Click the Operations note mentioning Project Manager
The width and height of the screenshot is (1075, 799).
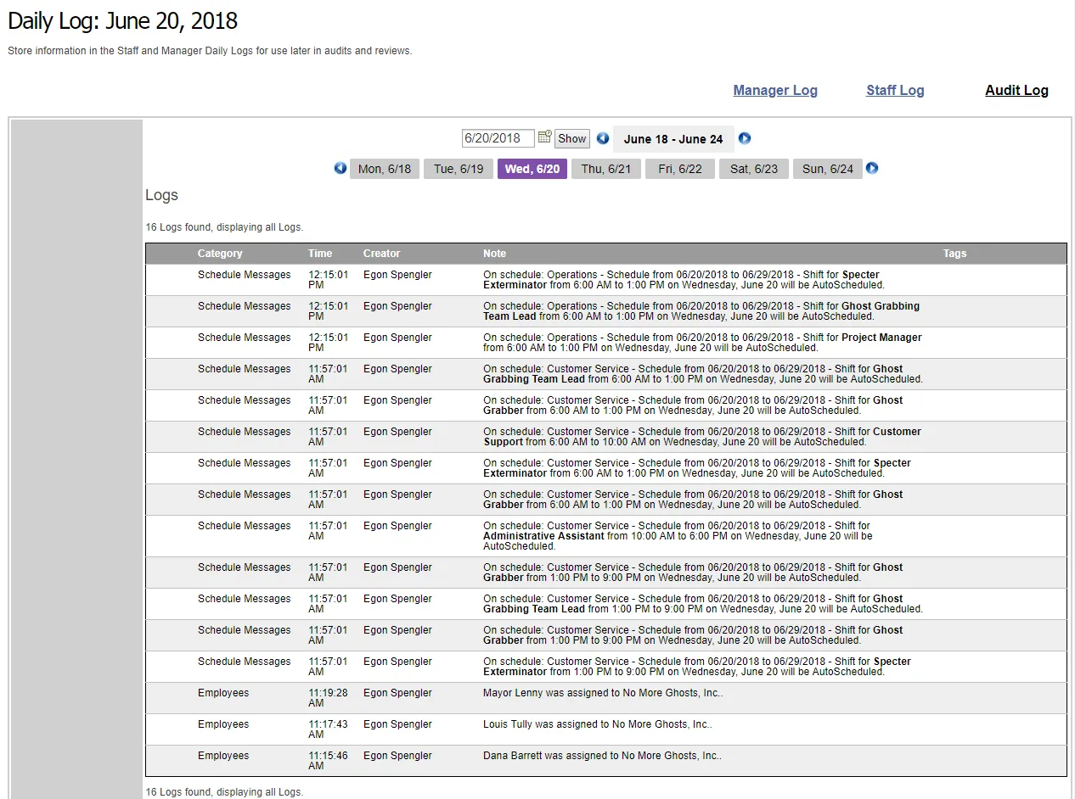pos(702,343)
